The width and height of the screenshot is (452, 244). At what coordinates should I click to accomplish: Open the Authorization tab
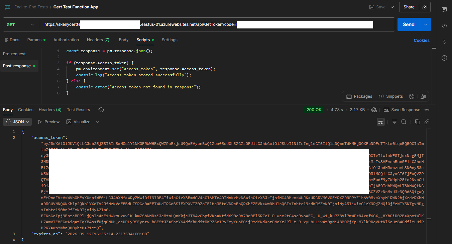66,40
